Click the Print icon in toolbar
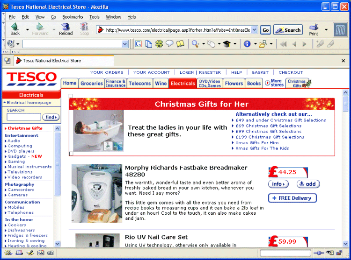This screenshot has width=351, height=260. 314,27
